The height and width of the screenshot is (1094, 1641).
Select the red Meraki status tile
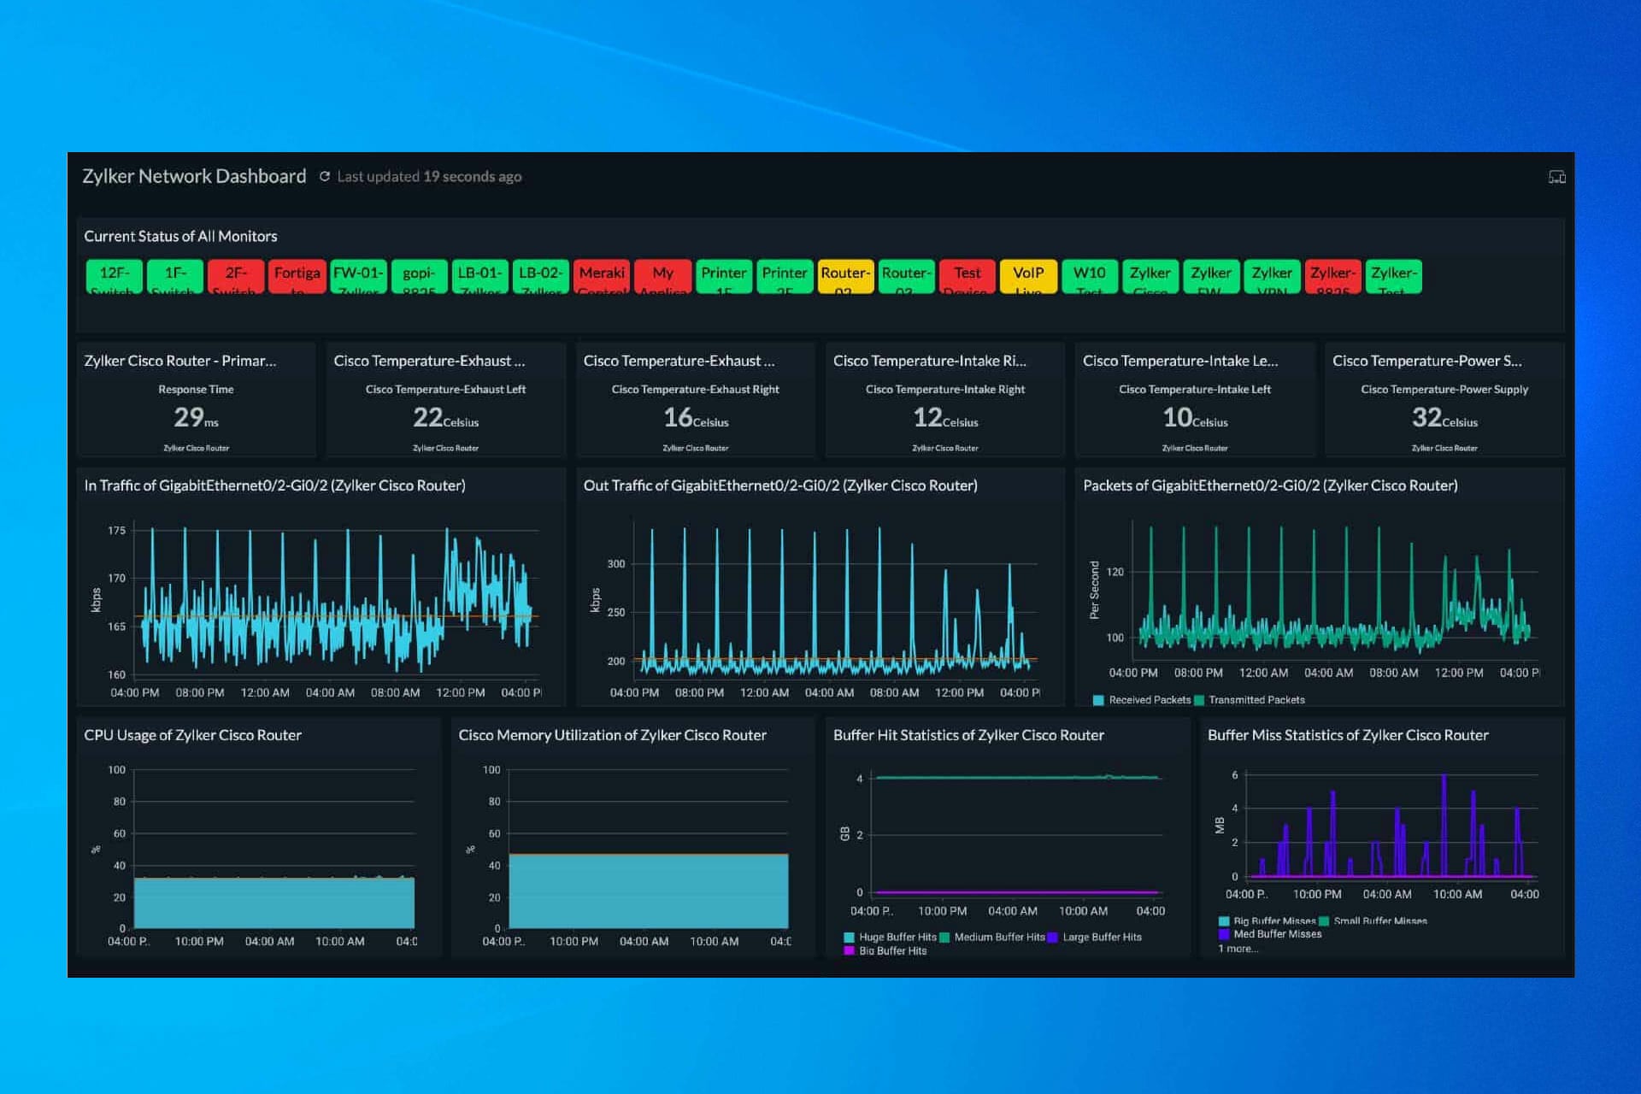pos(602,276)
